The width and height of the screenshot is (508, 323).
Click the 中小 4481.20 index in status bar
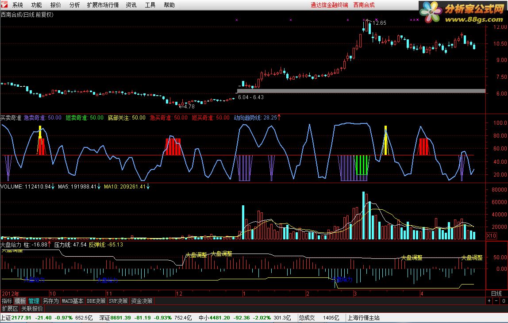click(215, 318)
